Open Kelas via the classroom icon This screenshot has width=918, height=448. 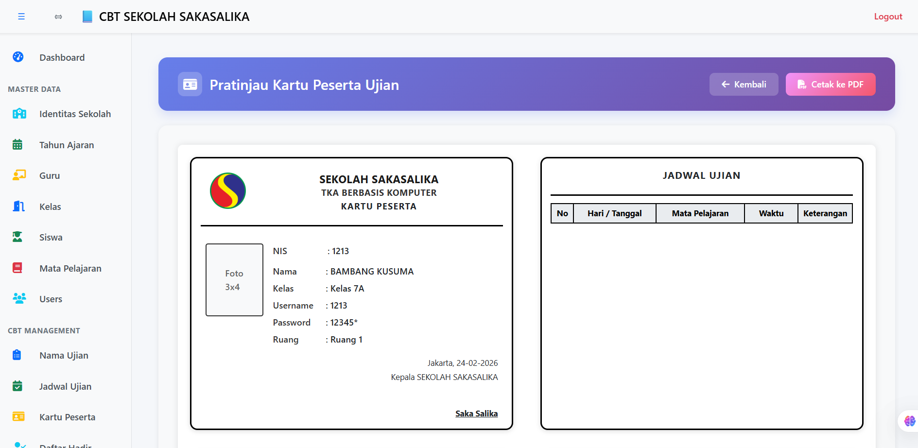coord(18,206)
